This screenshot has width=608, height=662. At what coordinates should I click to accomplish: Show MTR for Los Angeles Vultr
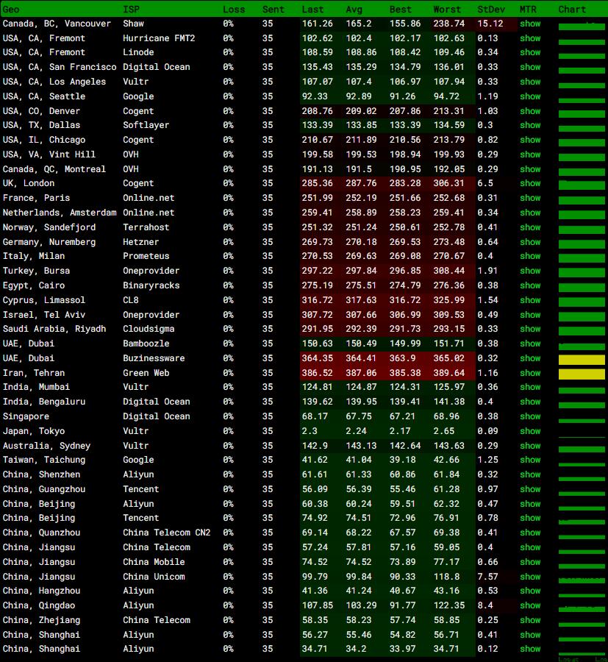tap(530, 82)
